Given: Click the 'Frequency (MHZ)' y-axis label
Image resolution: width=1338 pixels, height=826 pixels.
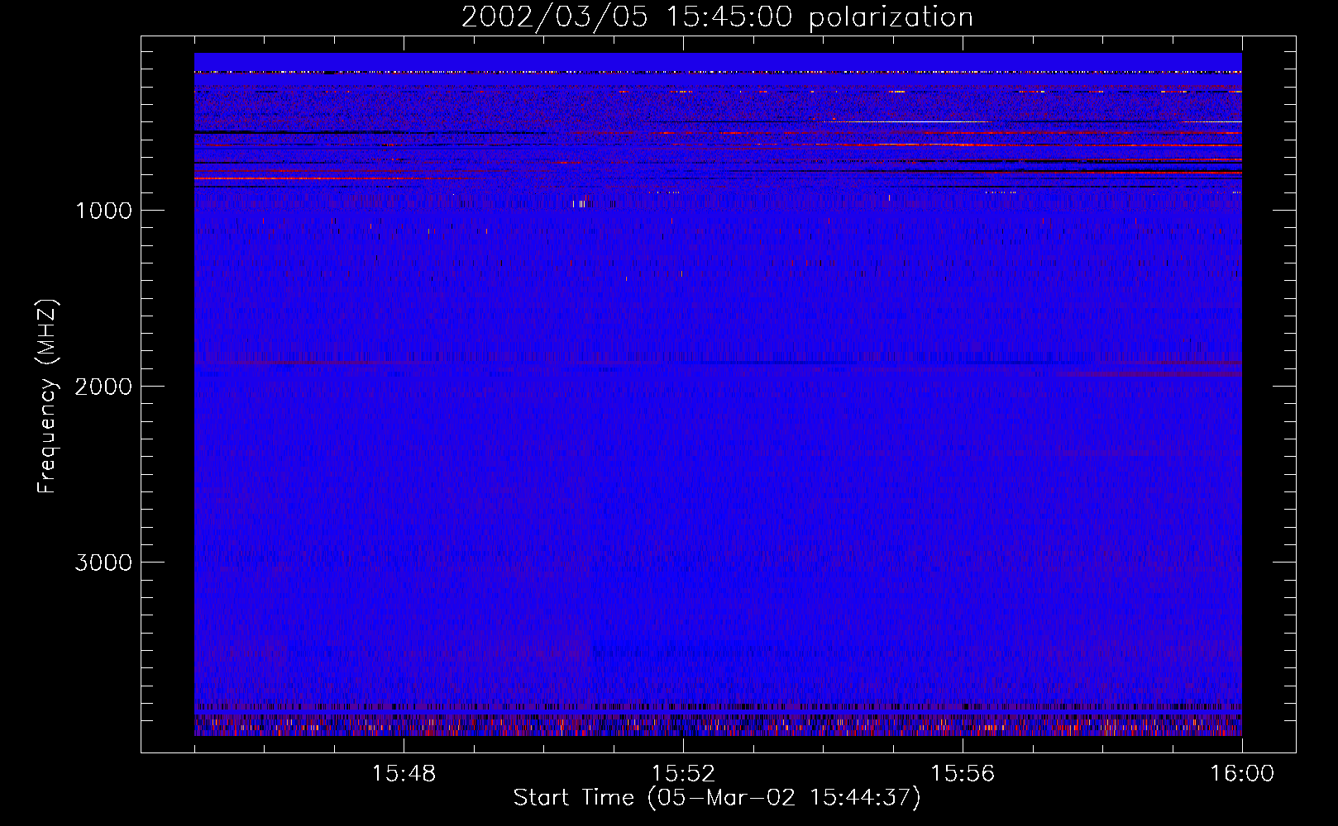Looking at the screenshot, I should [47, 396].
